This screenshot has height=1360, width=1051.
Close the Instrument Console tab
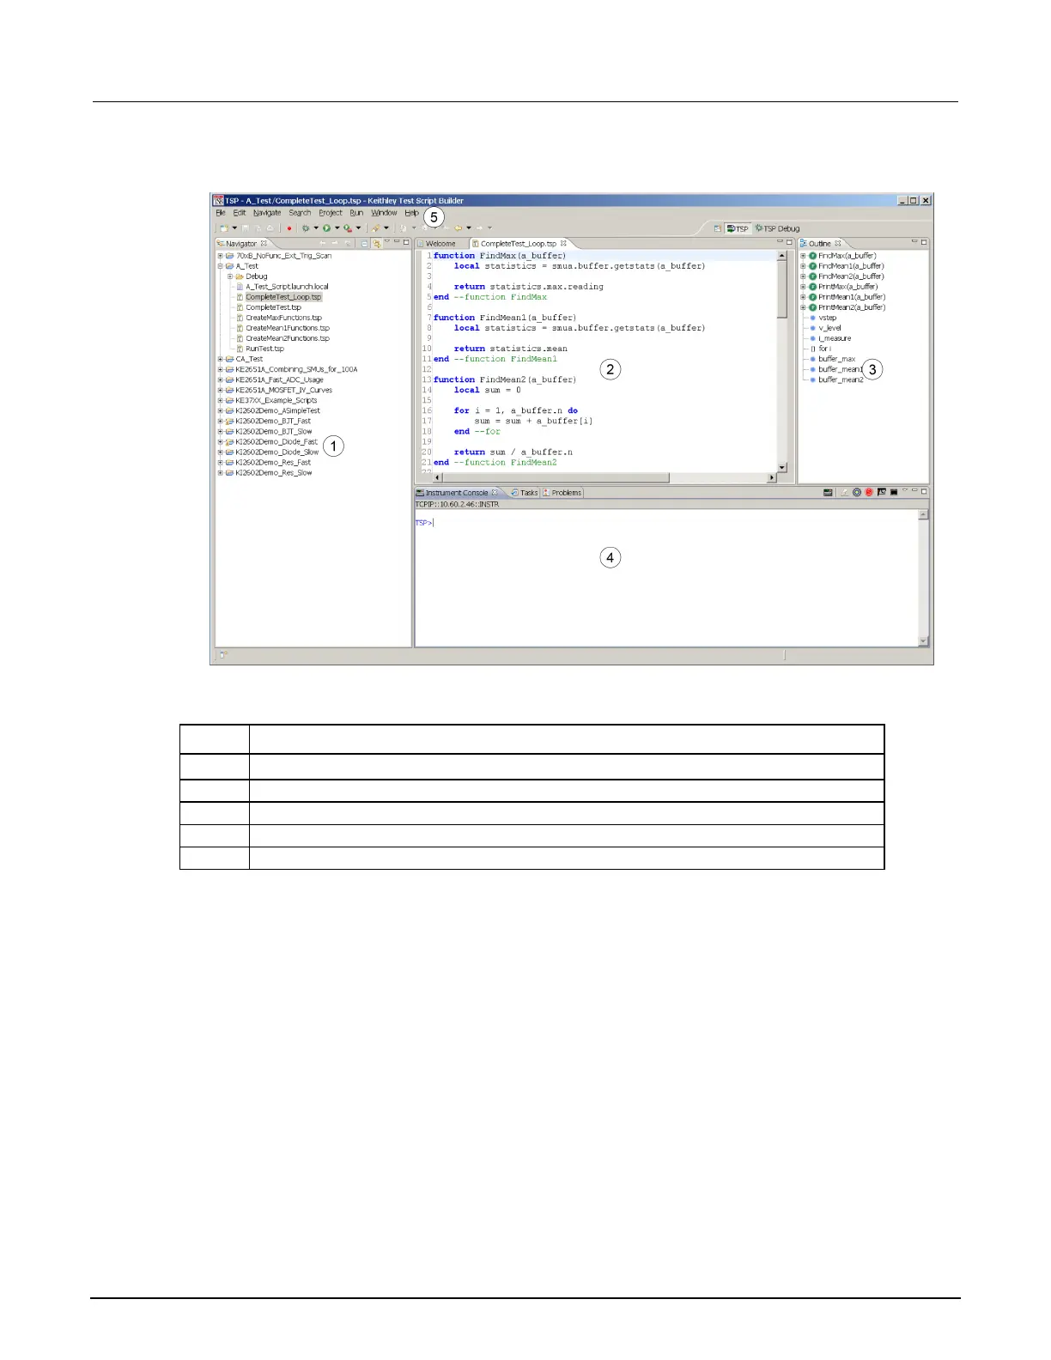(495, 492)
